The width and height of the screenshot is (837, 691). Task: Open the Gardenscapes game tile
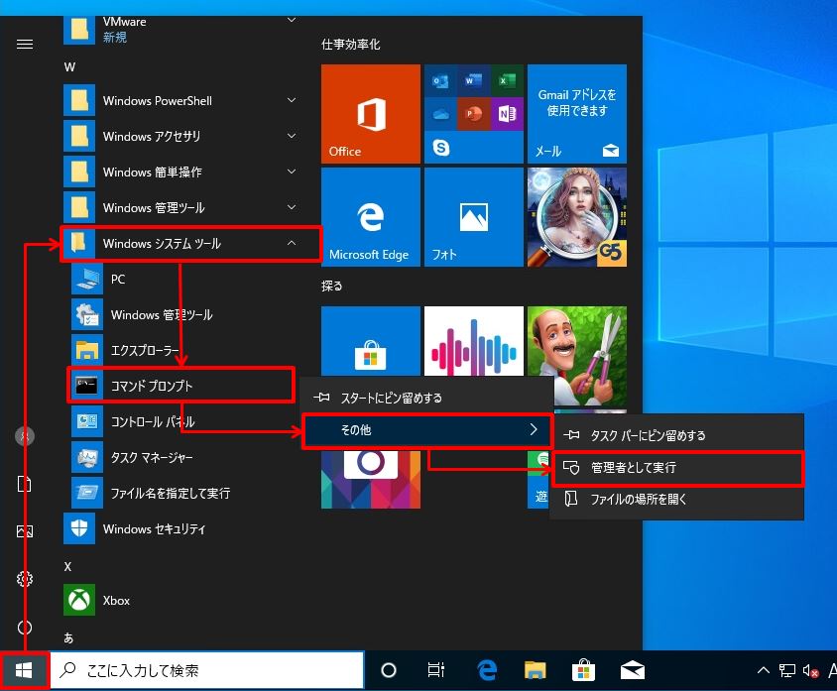576,355
